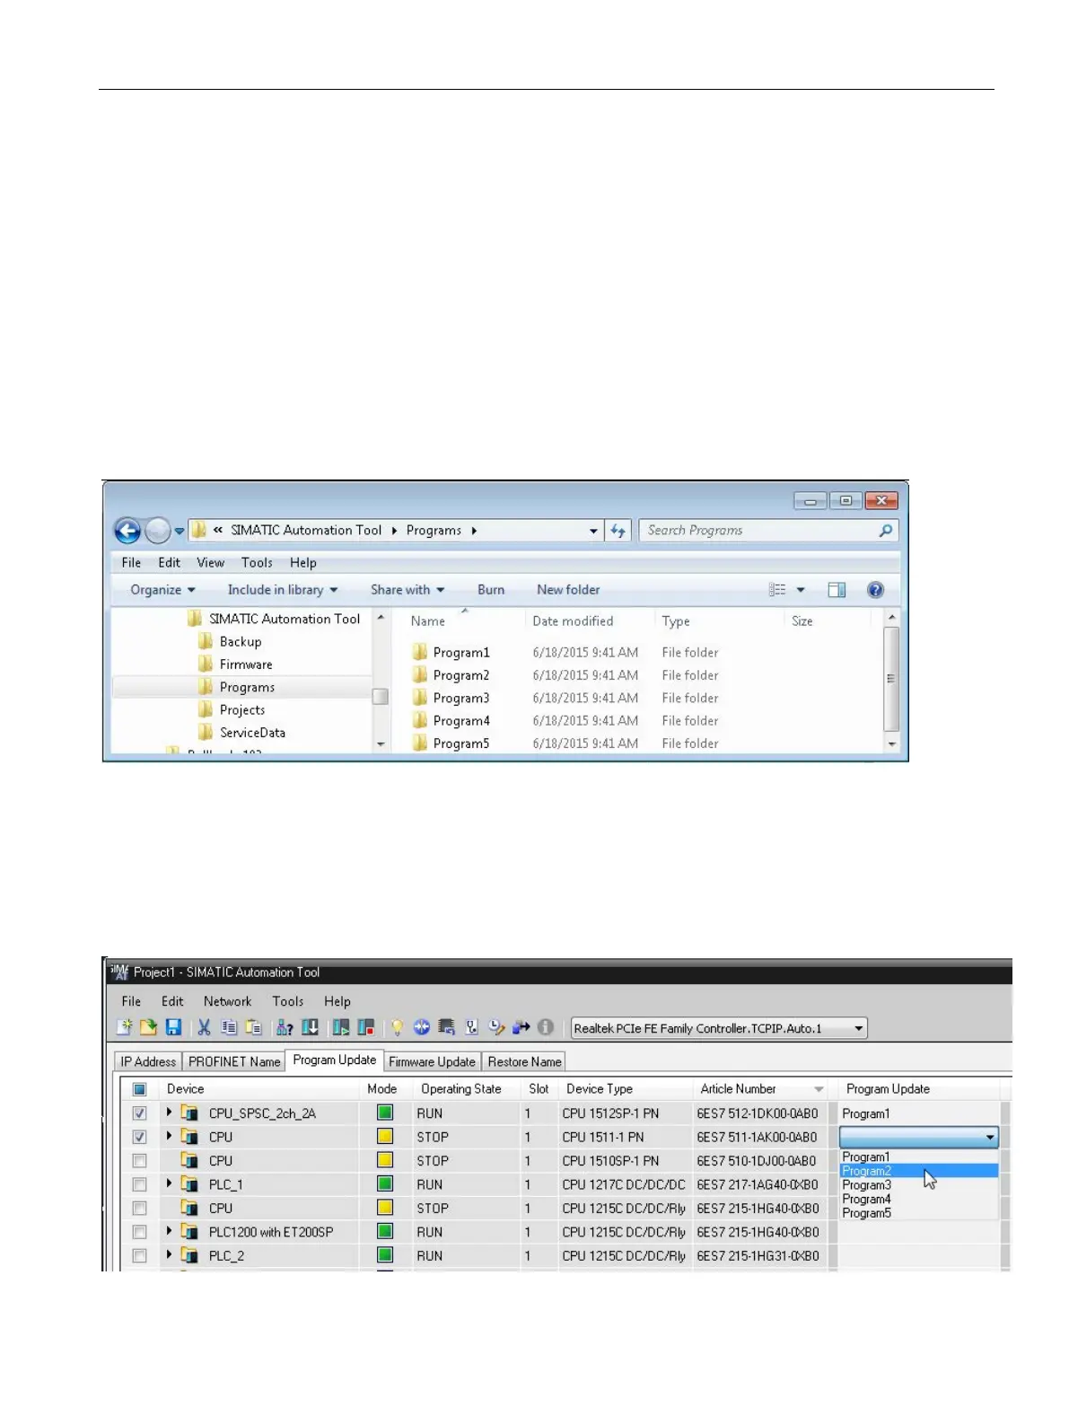
Task: Click the RUN mode green play icon
Action: pyautogui.click(x=341, y=1027)
